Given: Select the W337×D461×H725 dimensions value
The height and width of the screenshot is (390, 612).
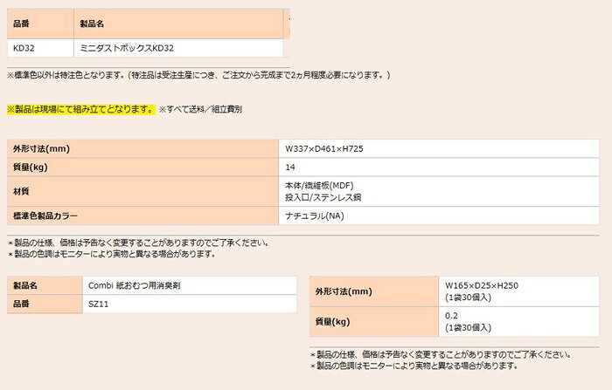Looking at the screenshot, I should (x=324, y=149).
